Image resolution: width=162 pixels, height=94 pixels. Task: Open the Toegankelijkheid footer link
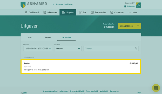pos(77,91)
